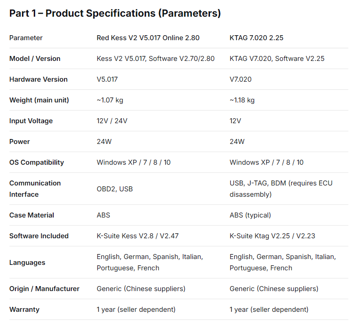Click the Part 1 Product Specifications heading
This screenshot has height=324, width=356.
click(115, 13)
